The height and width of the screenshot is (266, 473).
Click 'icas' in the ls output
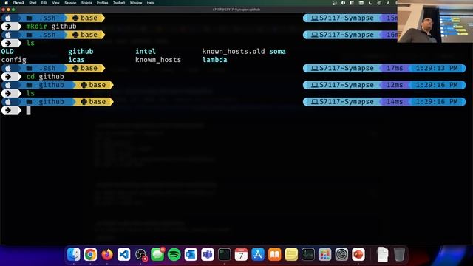click(x=76, y=60)
